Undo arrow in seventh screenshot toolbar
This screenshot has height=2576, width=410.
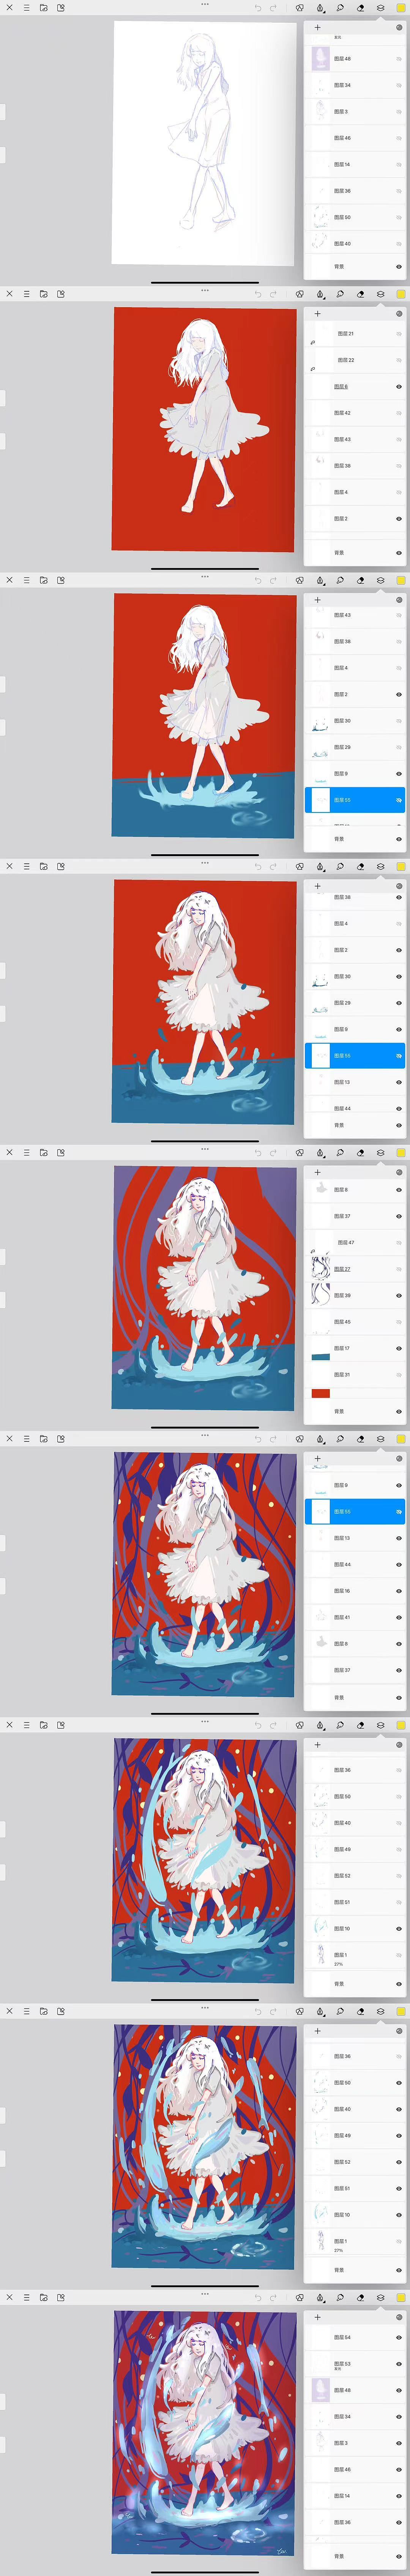pos(258,1725)
